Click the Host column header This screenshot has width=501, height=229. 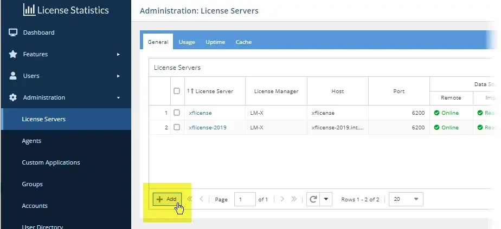point(338,91)
